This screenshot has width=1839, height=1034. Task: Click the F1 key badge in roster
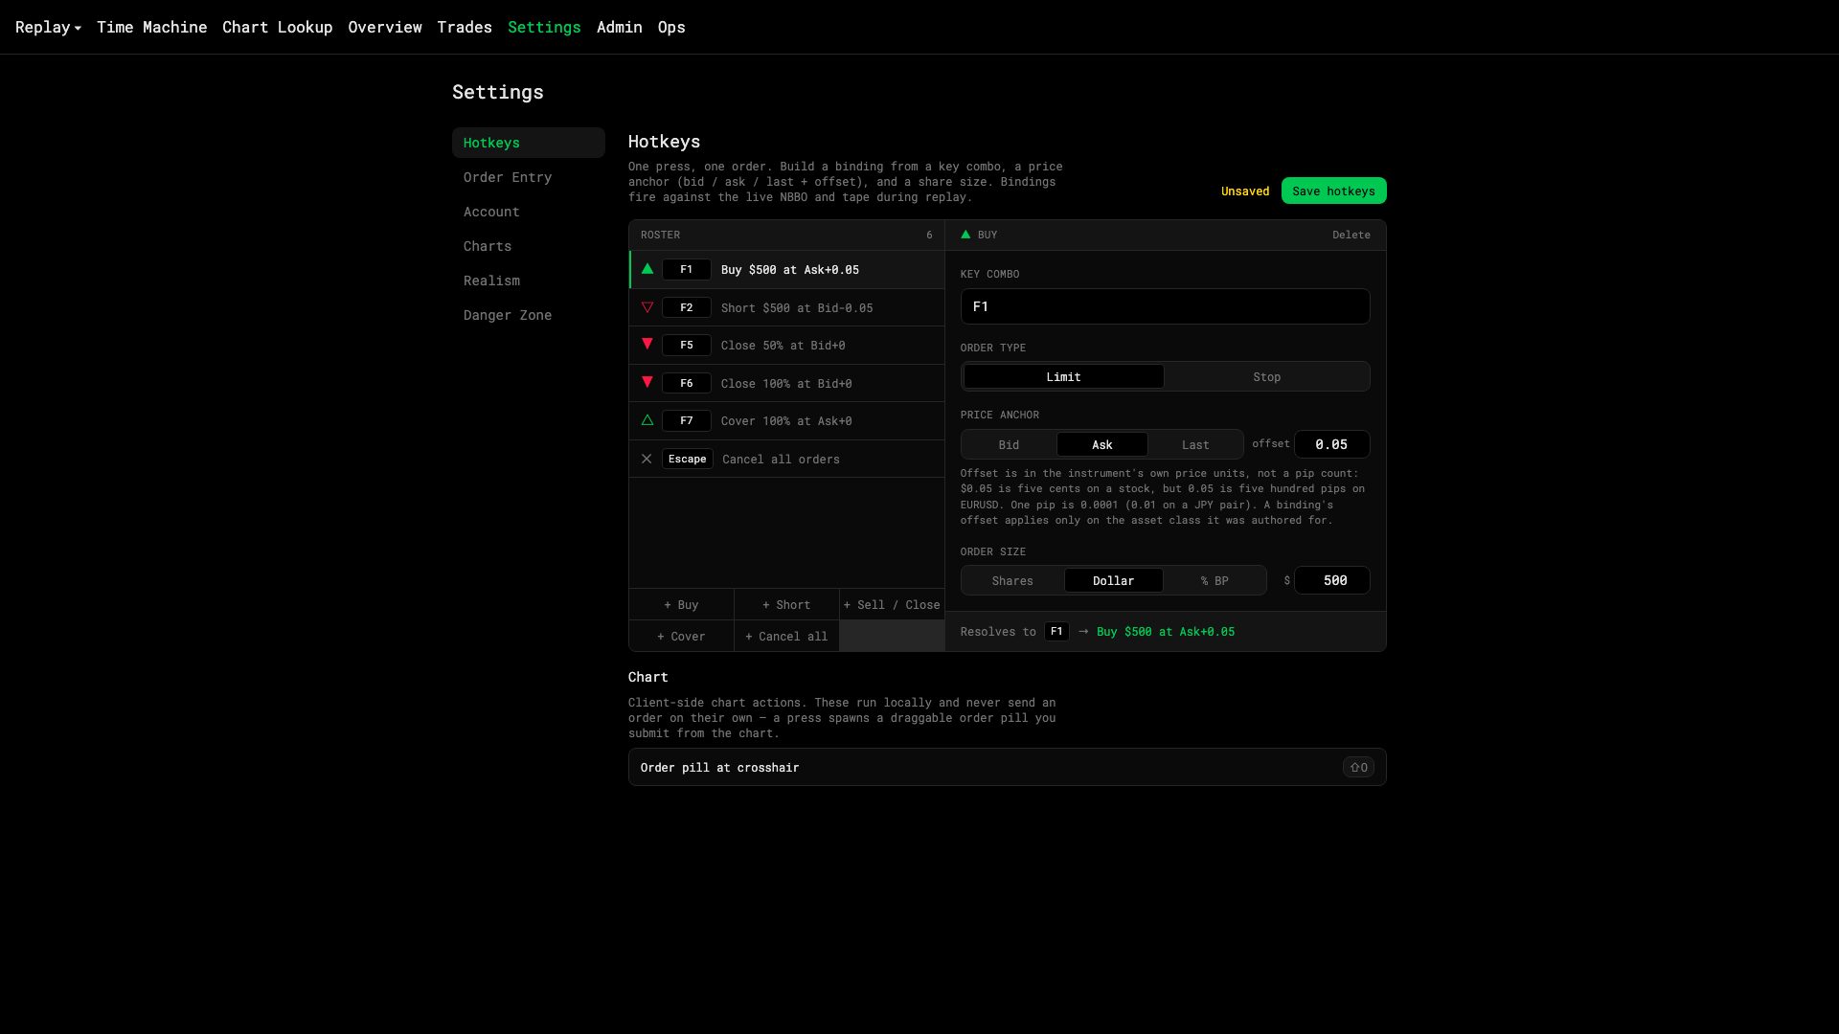687,269
